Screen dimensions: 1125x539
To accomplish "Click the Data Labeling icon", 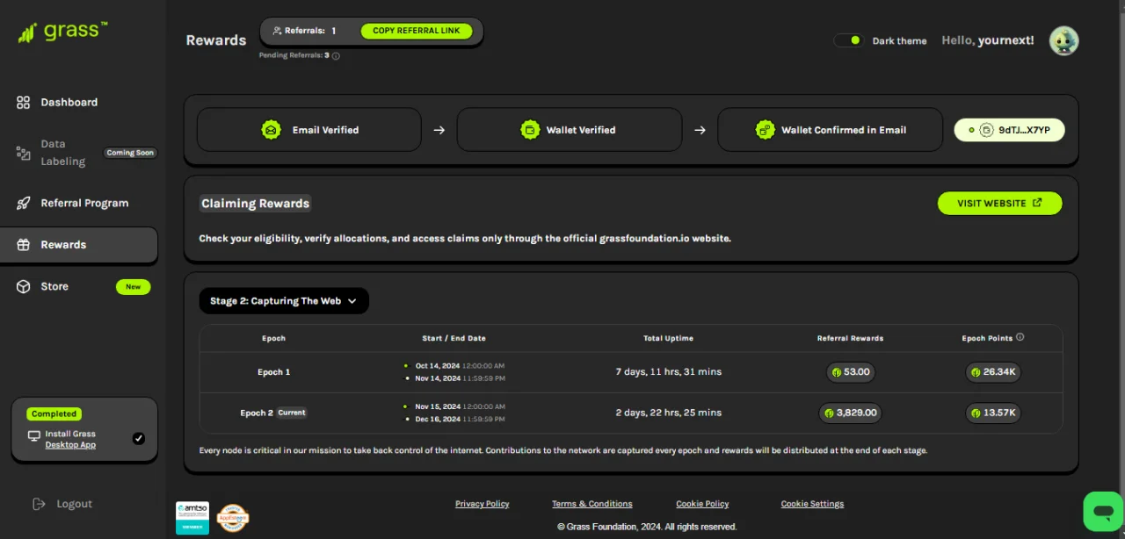I will pyautogui.click(x=24, y=153).
